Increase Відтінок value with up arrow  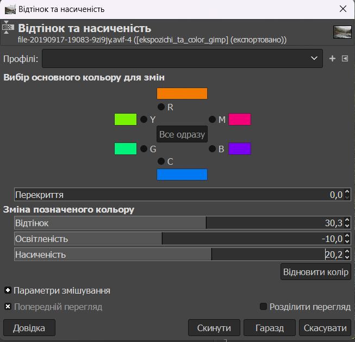tap(347, 220)
